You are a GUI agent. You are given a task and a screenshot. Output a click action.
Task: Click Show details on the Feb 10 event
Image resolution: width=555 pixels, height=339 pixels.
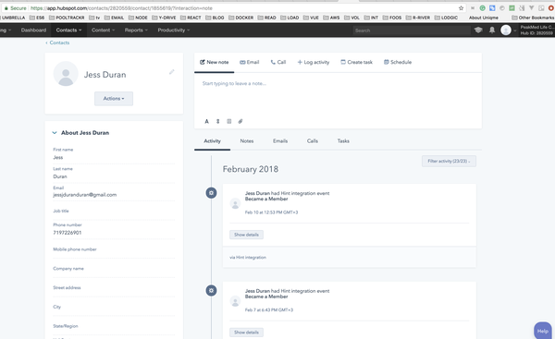pos(246,235)
